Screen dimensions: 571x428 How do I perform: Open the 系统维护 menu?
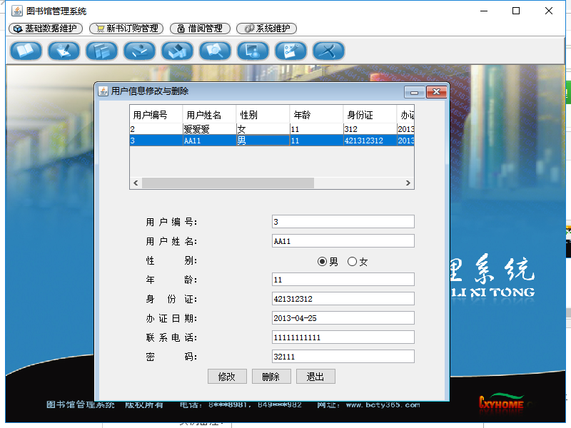(266, 29)
